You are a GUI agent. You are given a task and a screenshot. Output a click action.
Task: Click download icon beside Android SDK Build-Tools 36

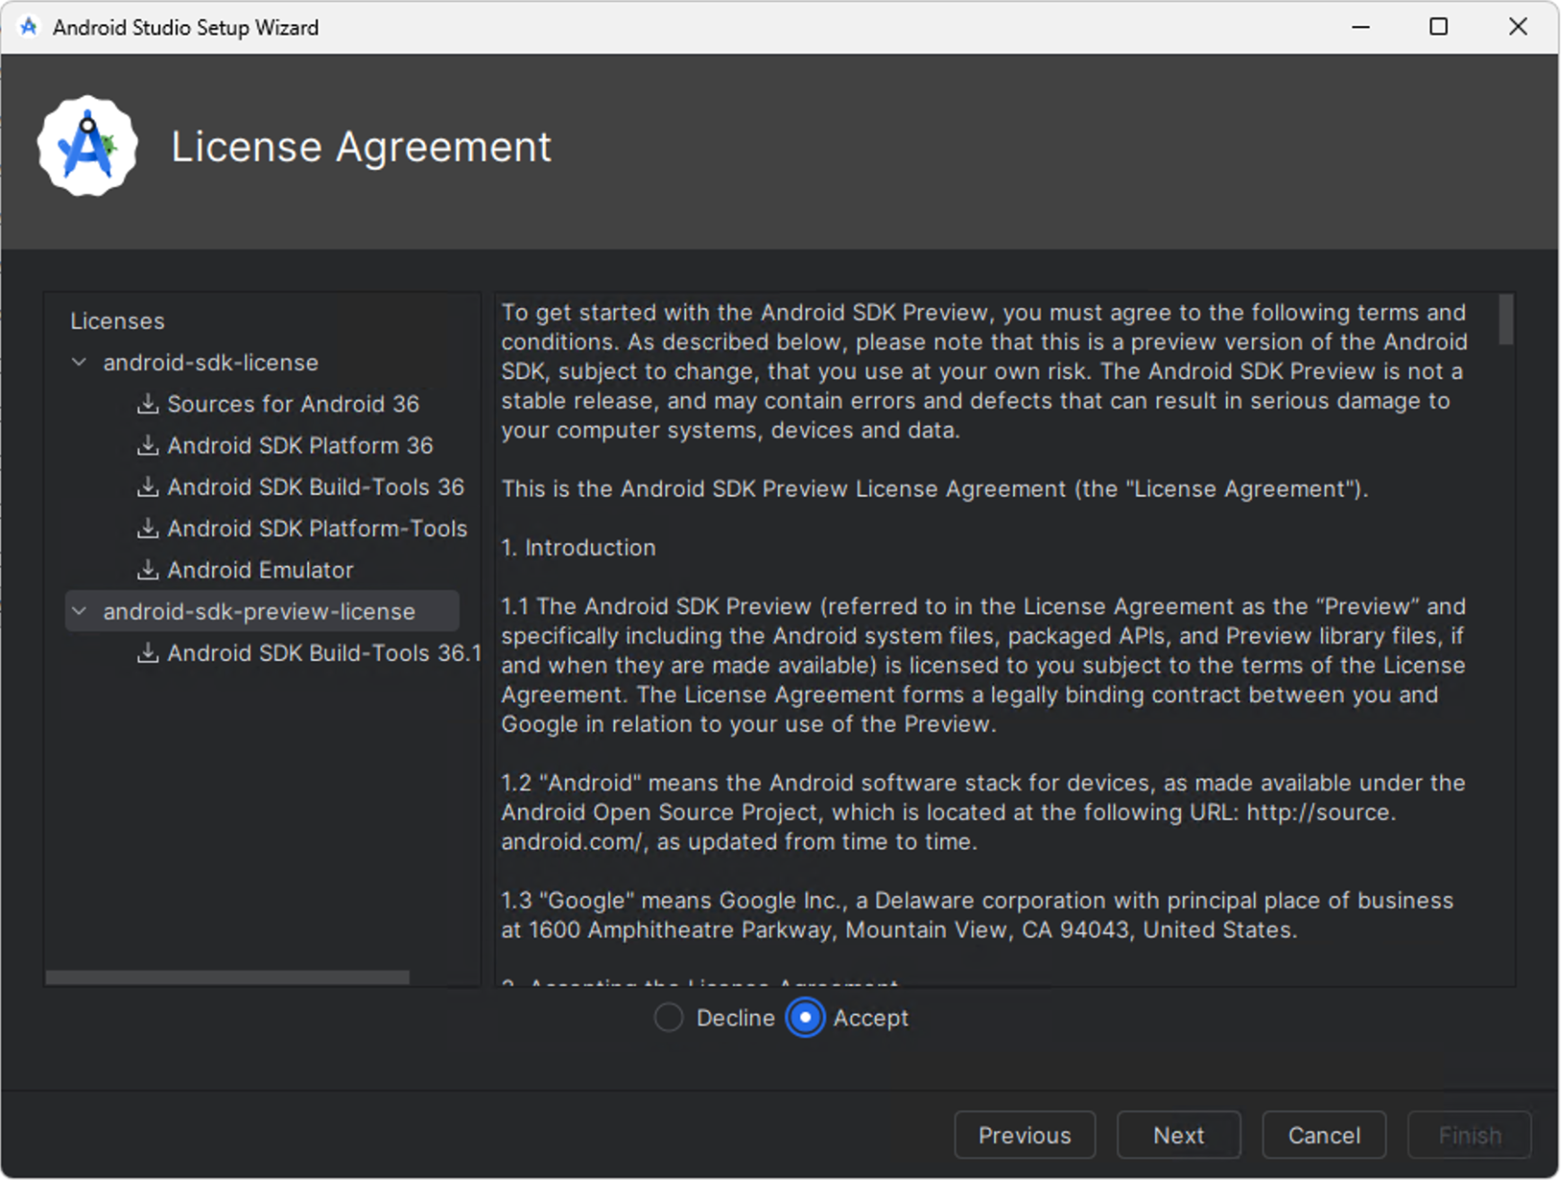147,487
